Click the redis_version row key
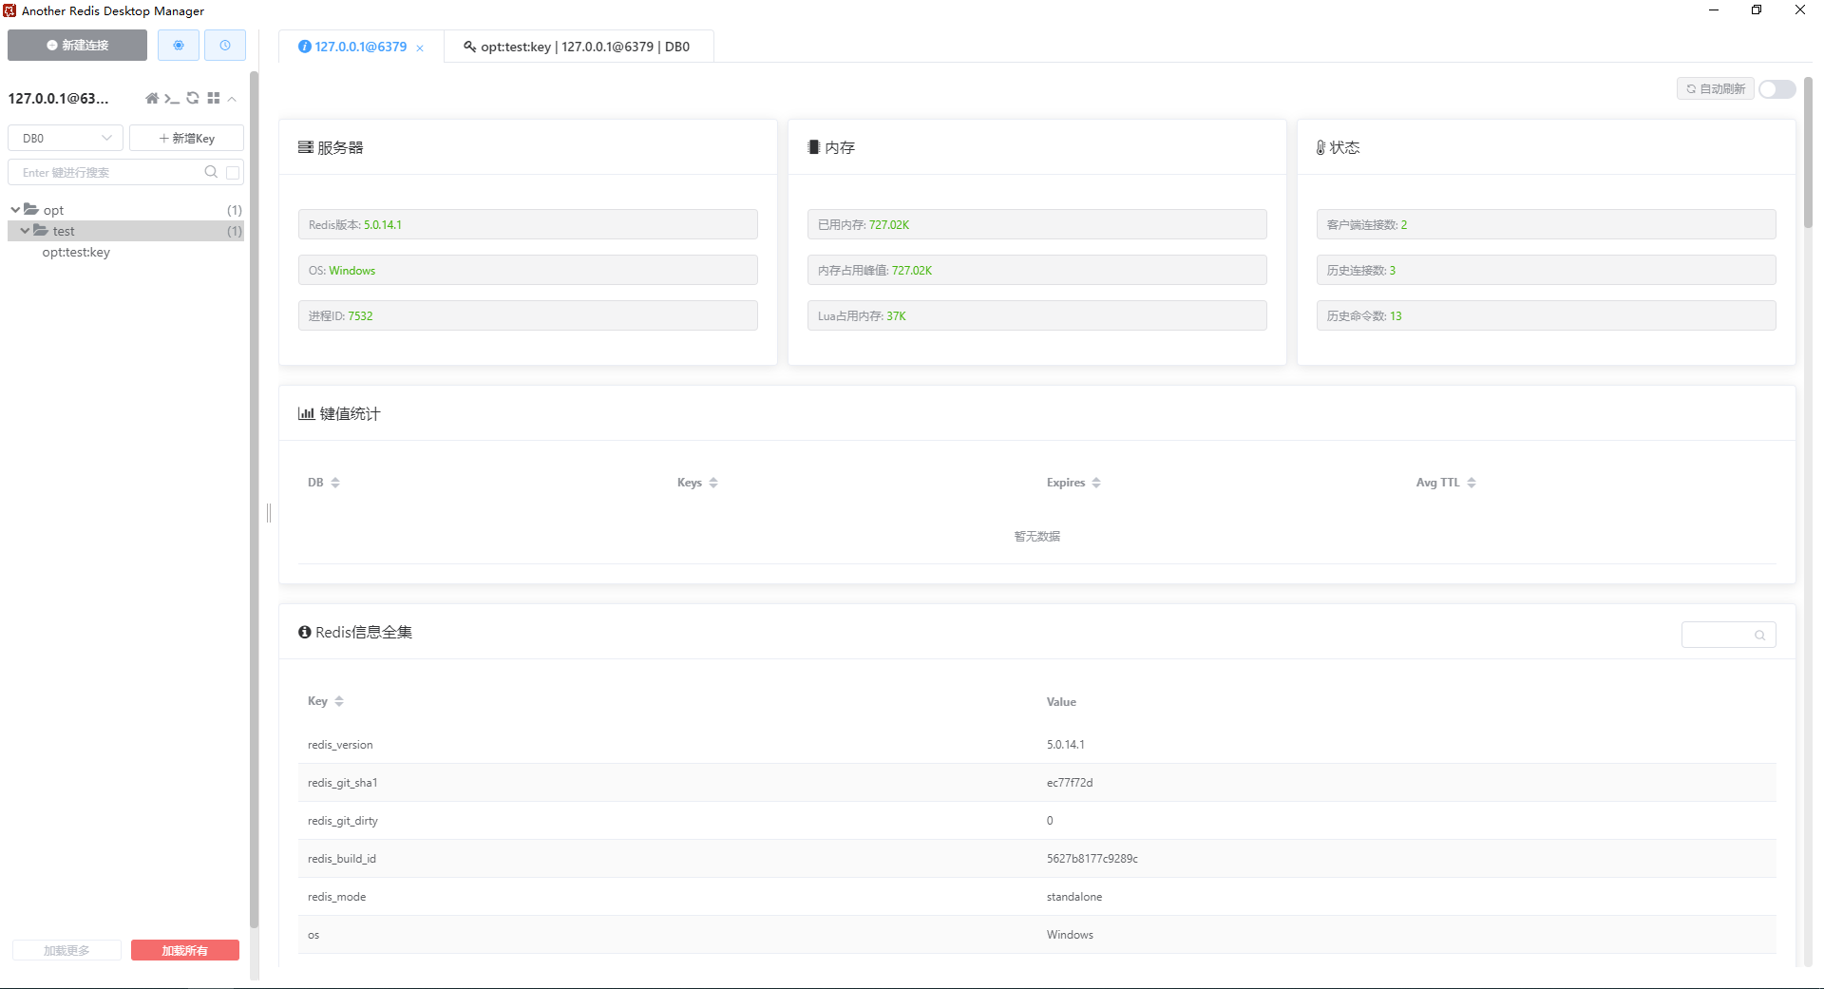Image resolution: width=1824 pixels, height=989 pixels. (x=340, y=745)
